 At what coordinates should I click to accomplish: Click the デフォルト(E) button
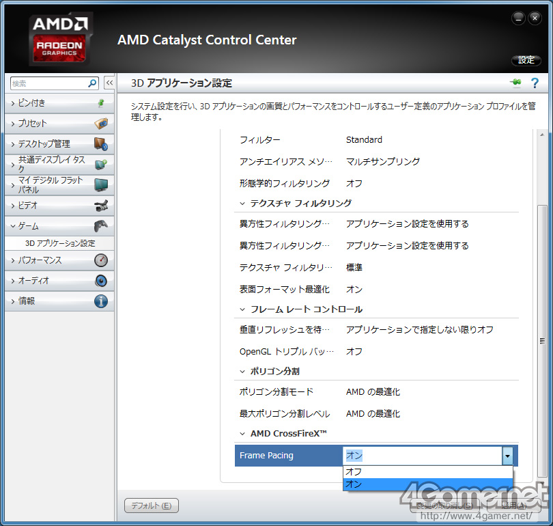[x=152, y=506]
